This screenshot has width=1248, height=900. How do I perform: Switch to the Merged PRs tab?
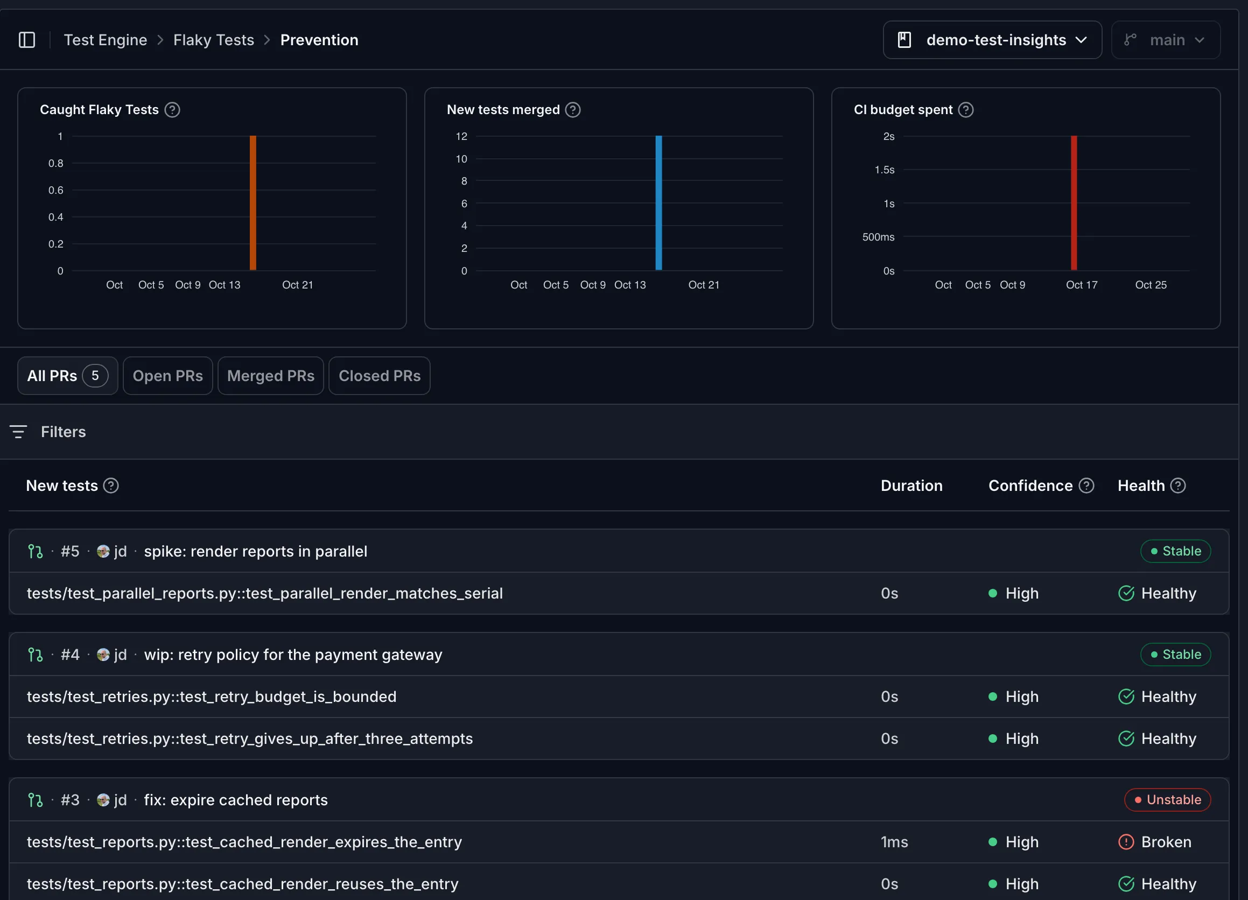[x=271, y=376]
